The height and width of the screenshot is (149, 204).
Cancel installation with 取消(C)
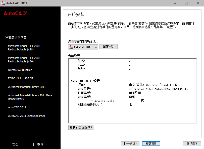(192, 144)
